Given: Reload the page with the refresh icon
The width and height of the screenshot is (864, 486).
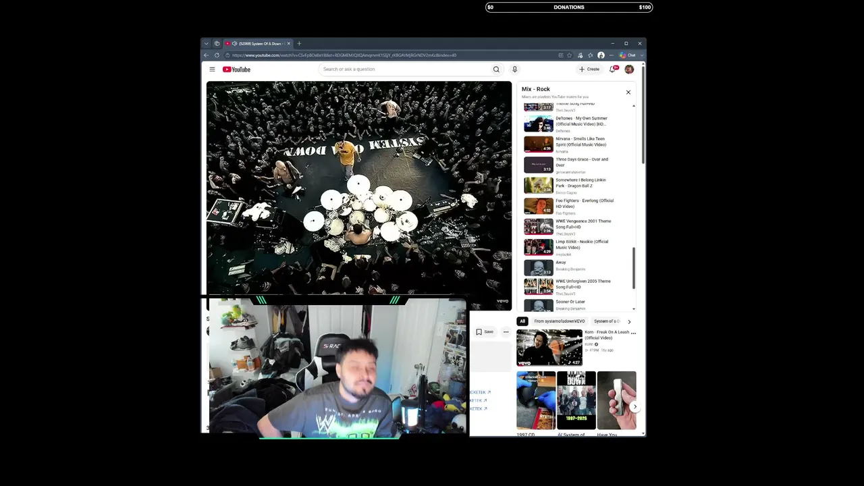Looking at the screenshot, I should click(217, 55).
